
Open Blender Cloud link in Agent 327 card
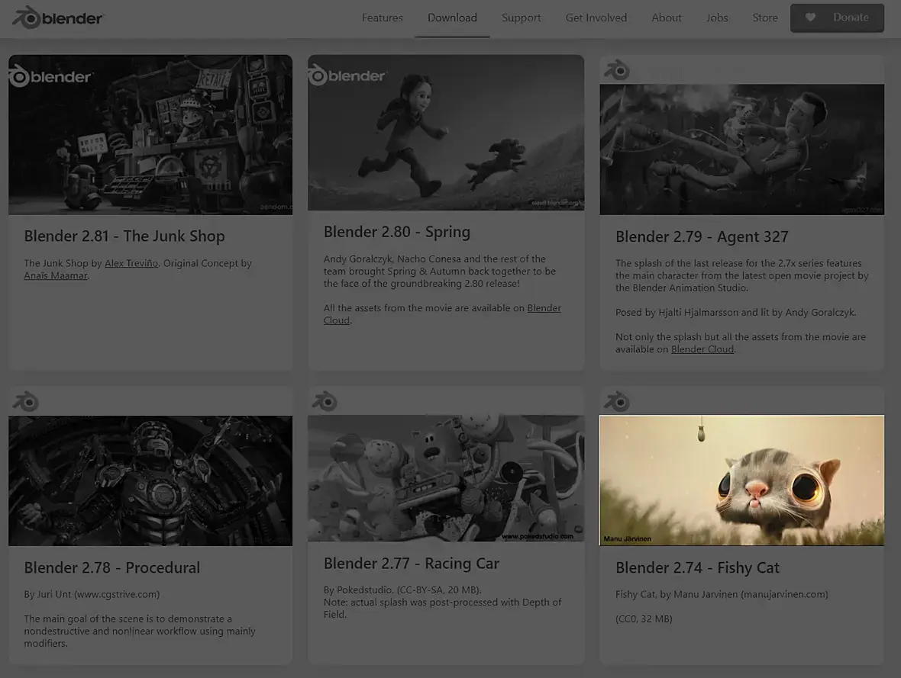[x=702, y=349]
